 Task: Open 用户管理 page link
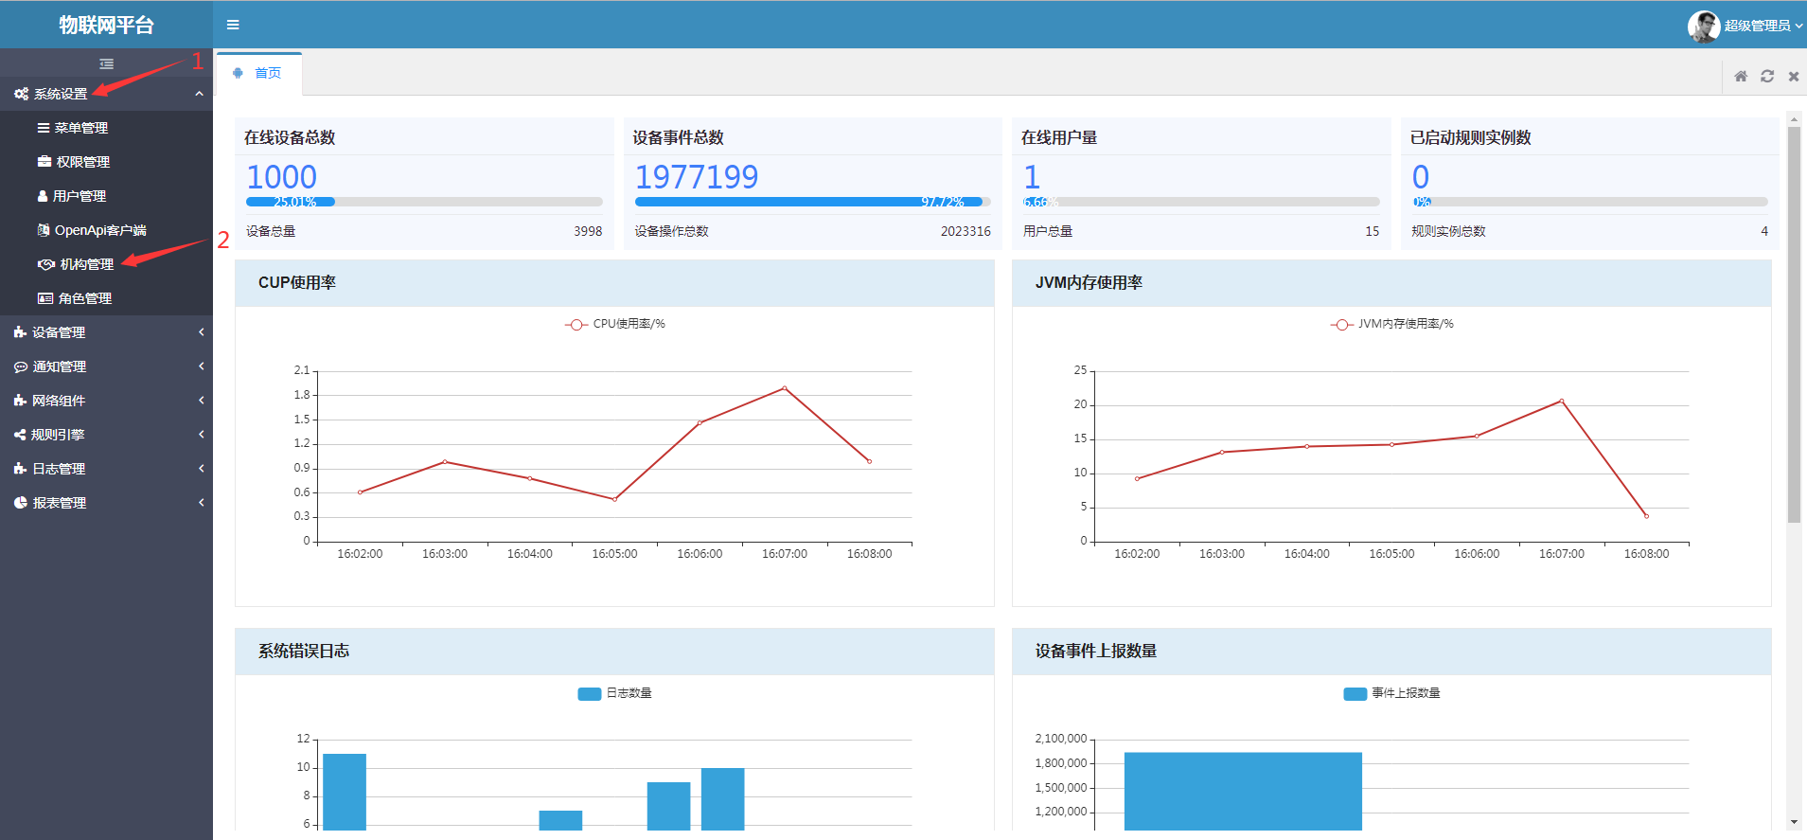(79, 196)
